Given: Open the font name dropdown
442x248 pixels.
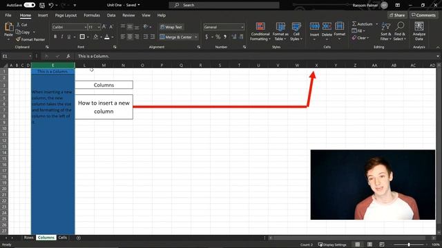Looking at the screenshot, I should [x=86, y=27].
